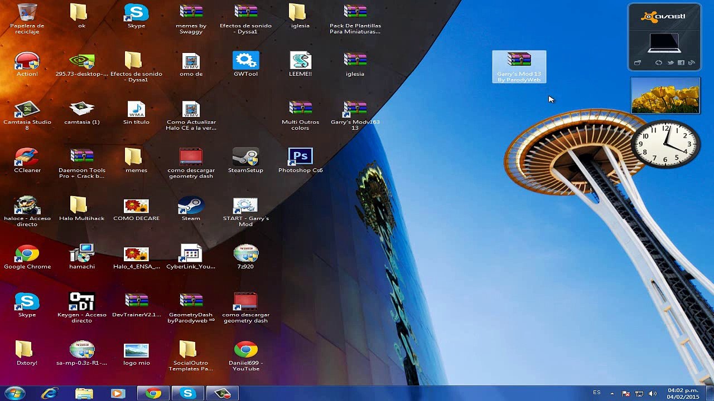Click the tulips slideshow gadget picture

click(665, 95)
